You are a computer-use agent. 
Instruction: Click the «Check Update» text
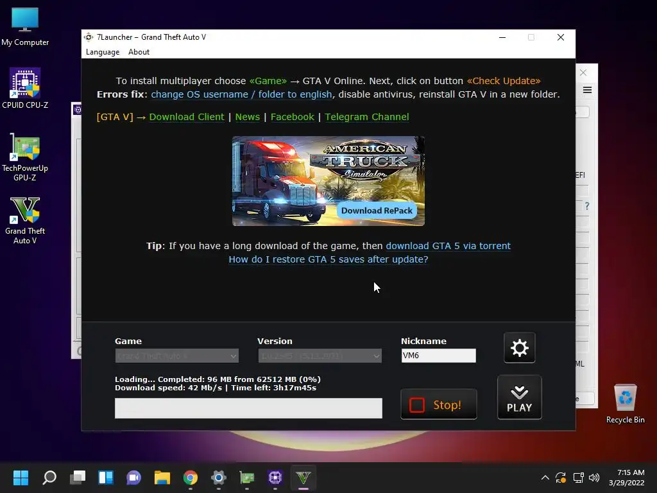point(504,81)
